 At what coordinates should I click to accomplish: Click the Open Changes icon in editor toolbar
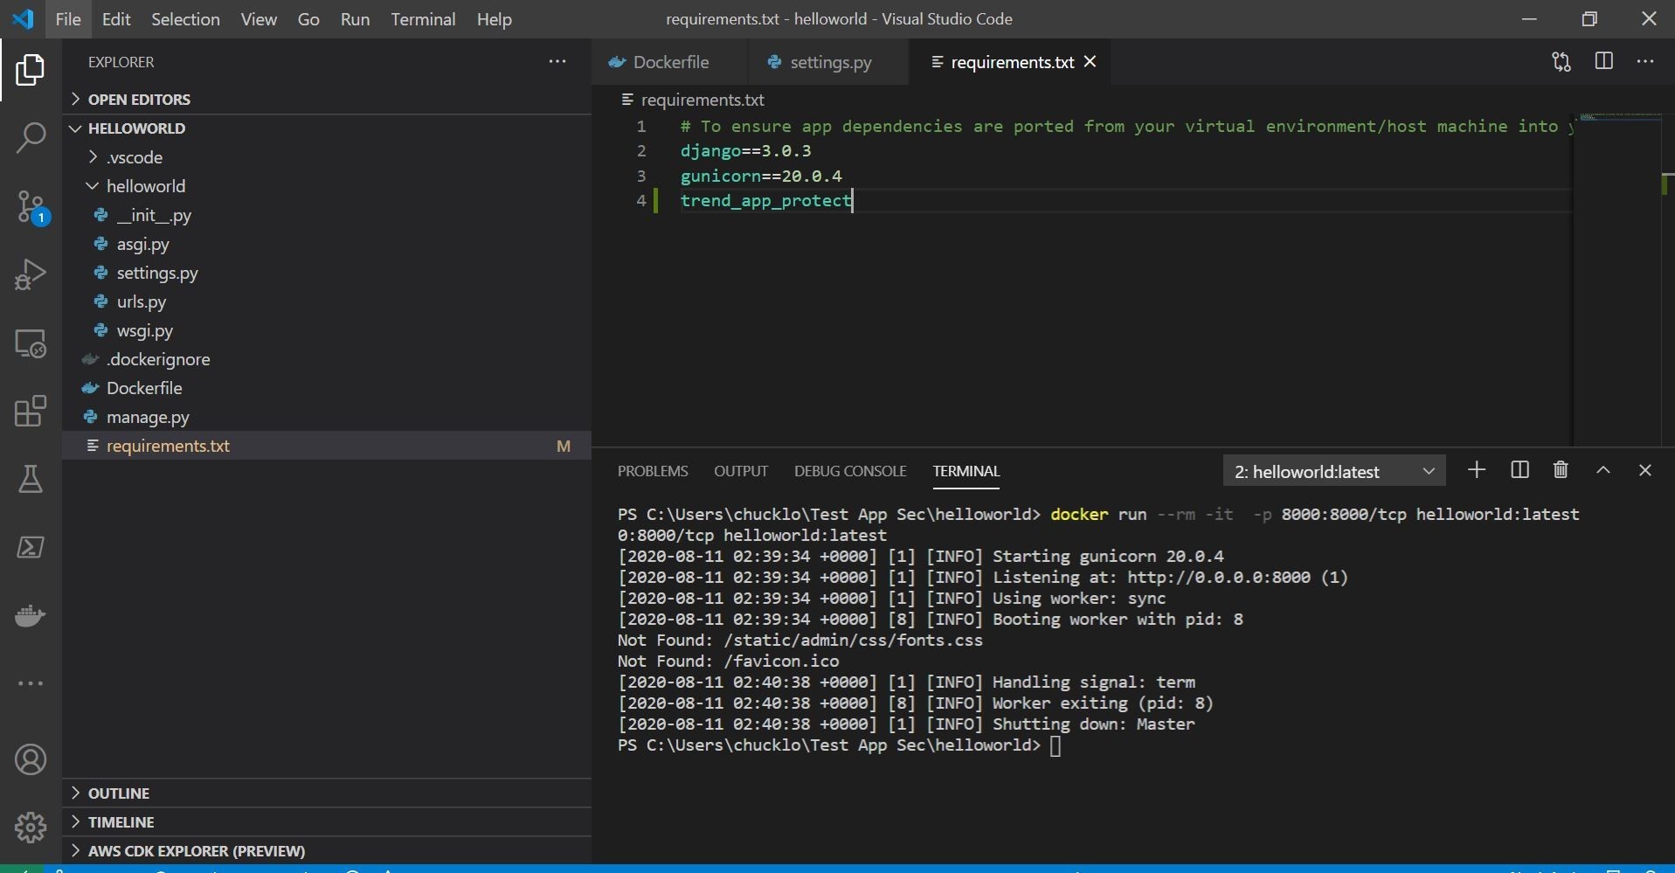tap(1561, 61)
